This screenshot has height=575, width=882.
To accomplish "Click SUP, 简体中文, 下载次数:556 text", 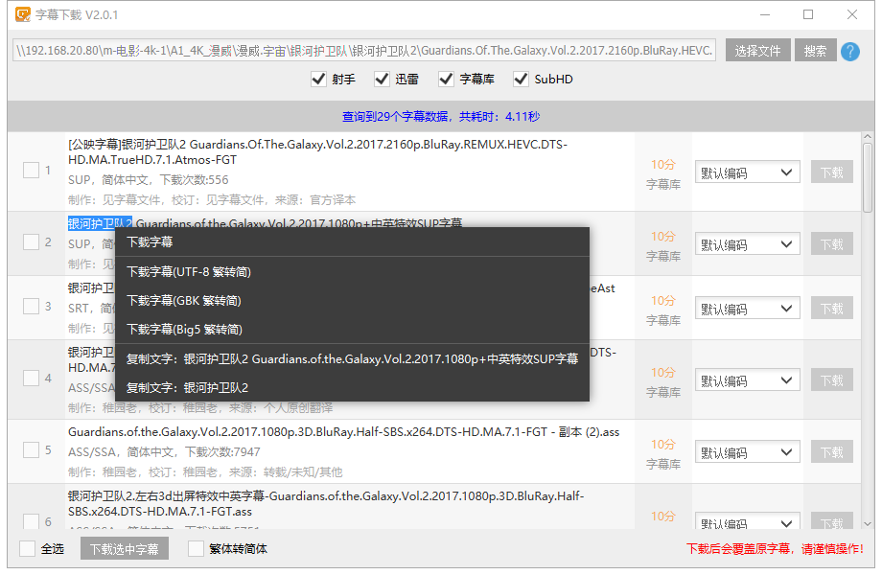I will point(149,180).
